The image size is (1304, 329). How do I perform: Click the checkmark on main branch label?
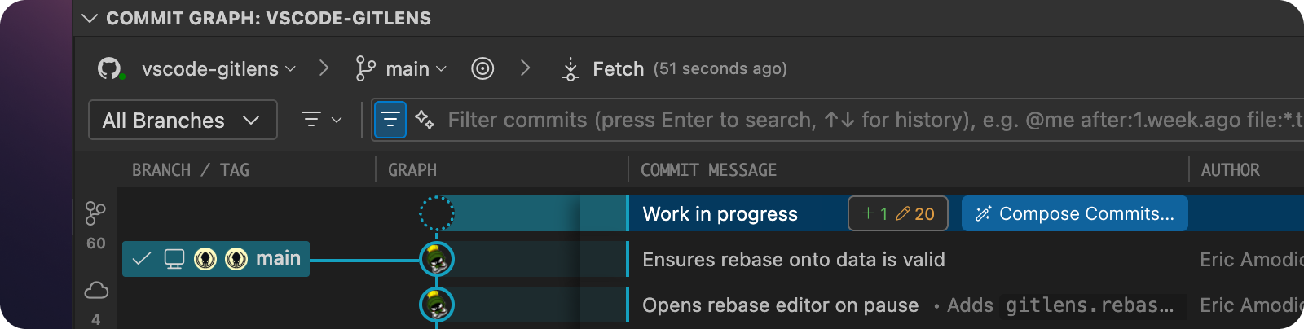141,259
